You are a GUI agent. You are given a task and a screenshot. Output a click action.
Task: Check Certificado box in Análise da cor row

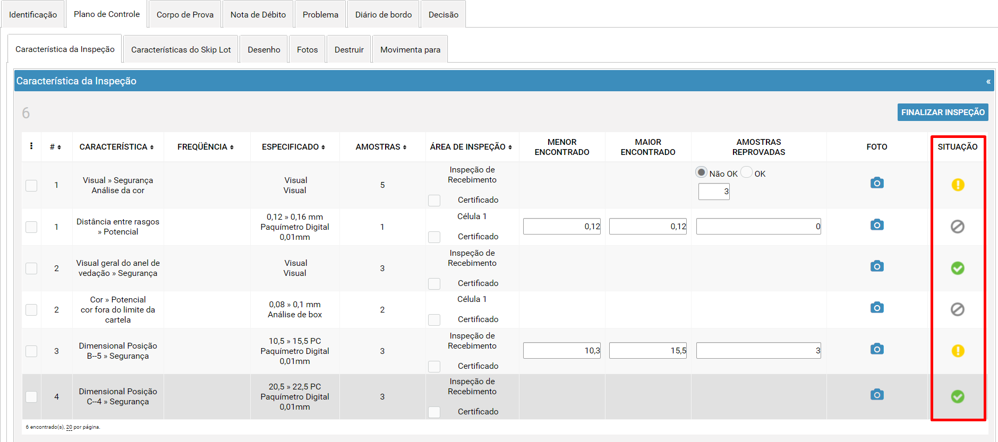434,200
